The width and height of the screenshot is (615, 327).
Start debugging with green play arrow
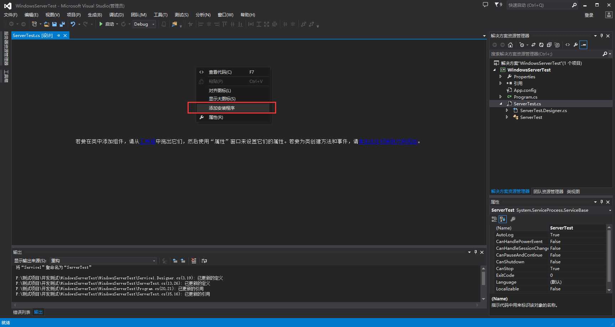[101, 24]
